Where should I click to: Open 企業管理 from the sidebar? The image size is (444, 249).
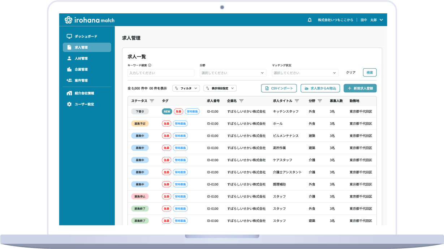81,69
